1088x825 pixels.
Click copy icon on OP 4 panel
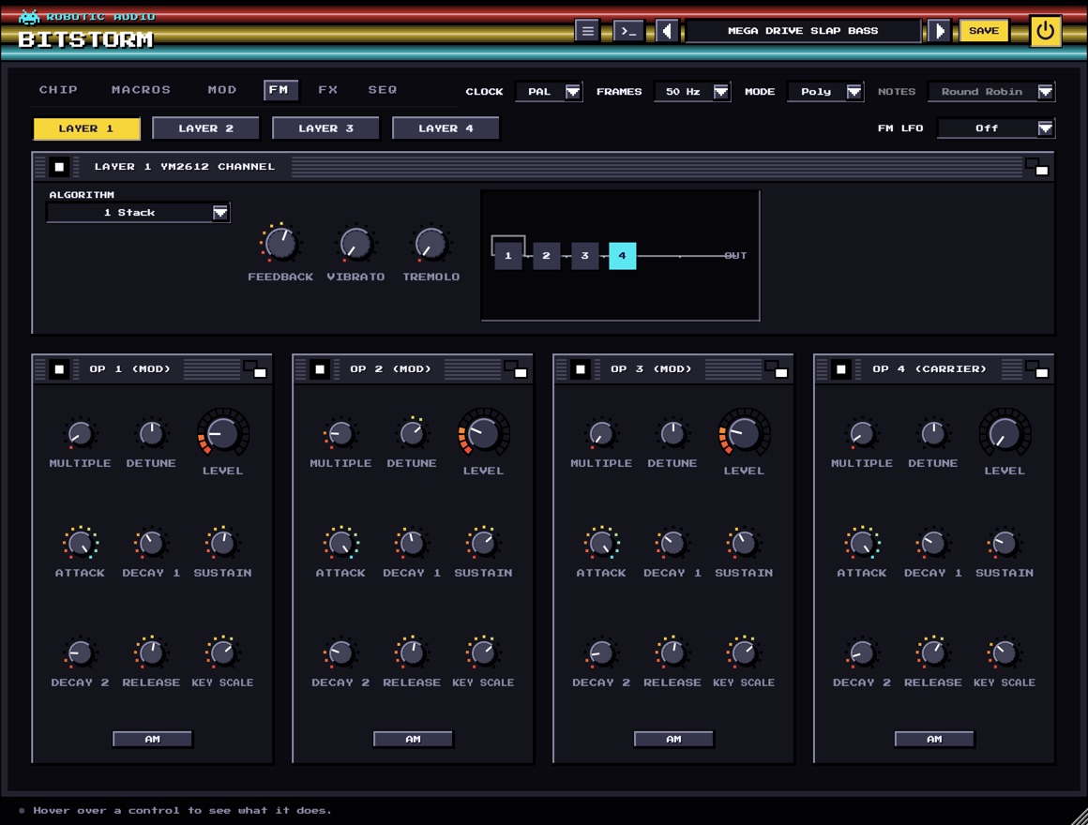point(1037,368)
